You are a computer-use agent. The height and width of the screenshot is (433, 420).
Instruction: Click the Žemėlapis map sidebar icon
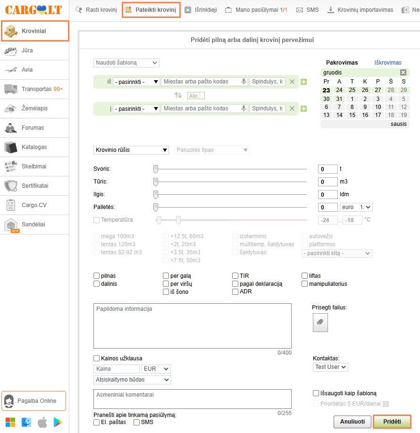click(x=11, y=108)
